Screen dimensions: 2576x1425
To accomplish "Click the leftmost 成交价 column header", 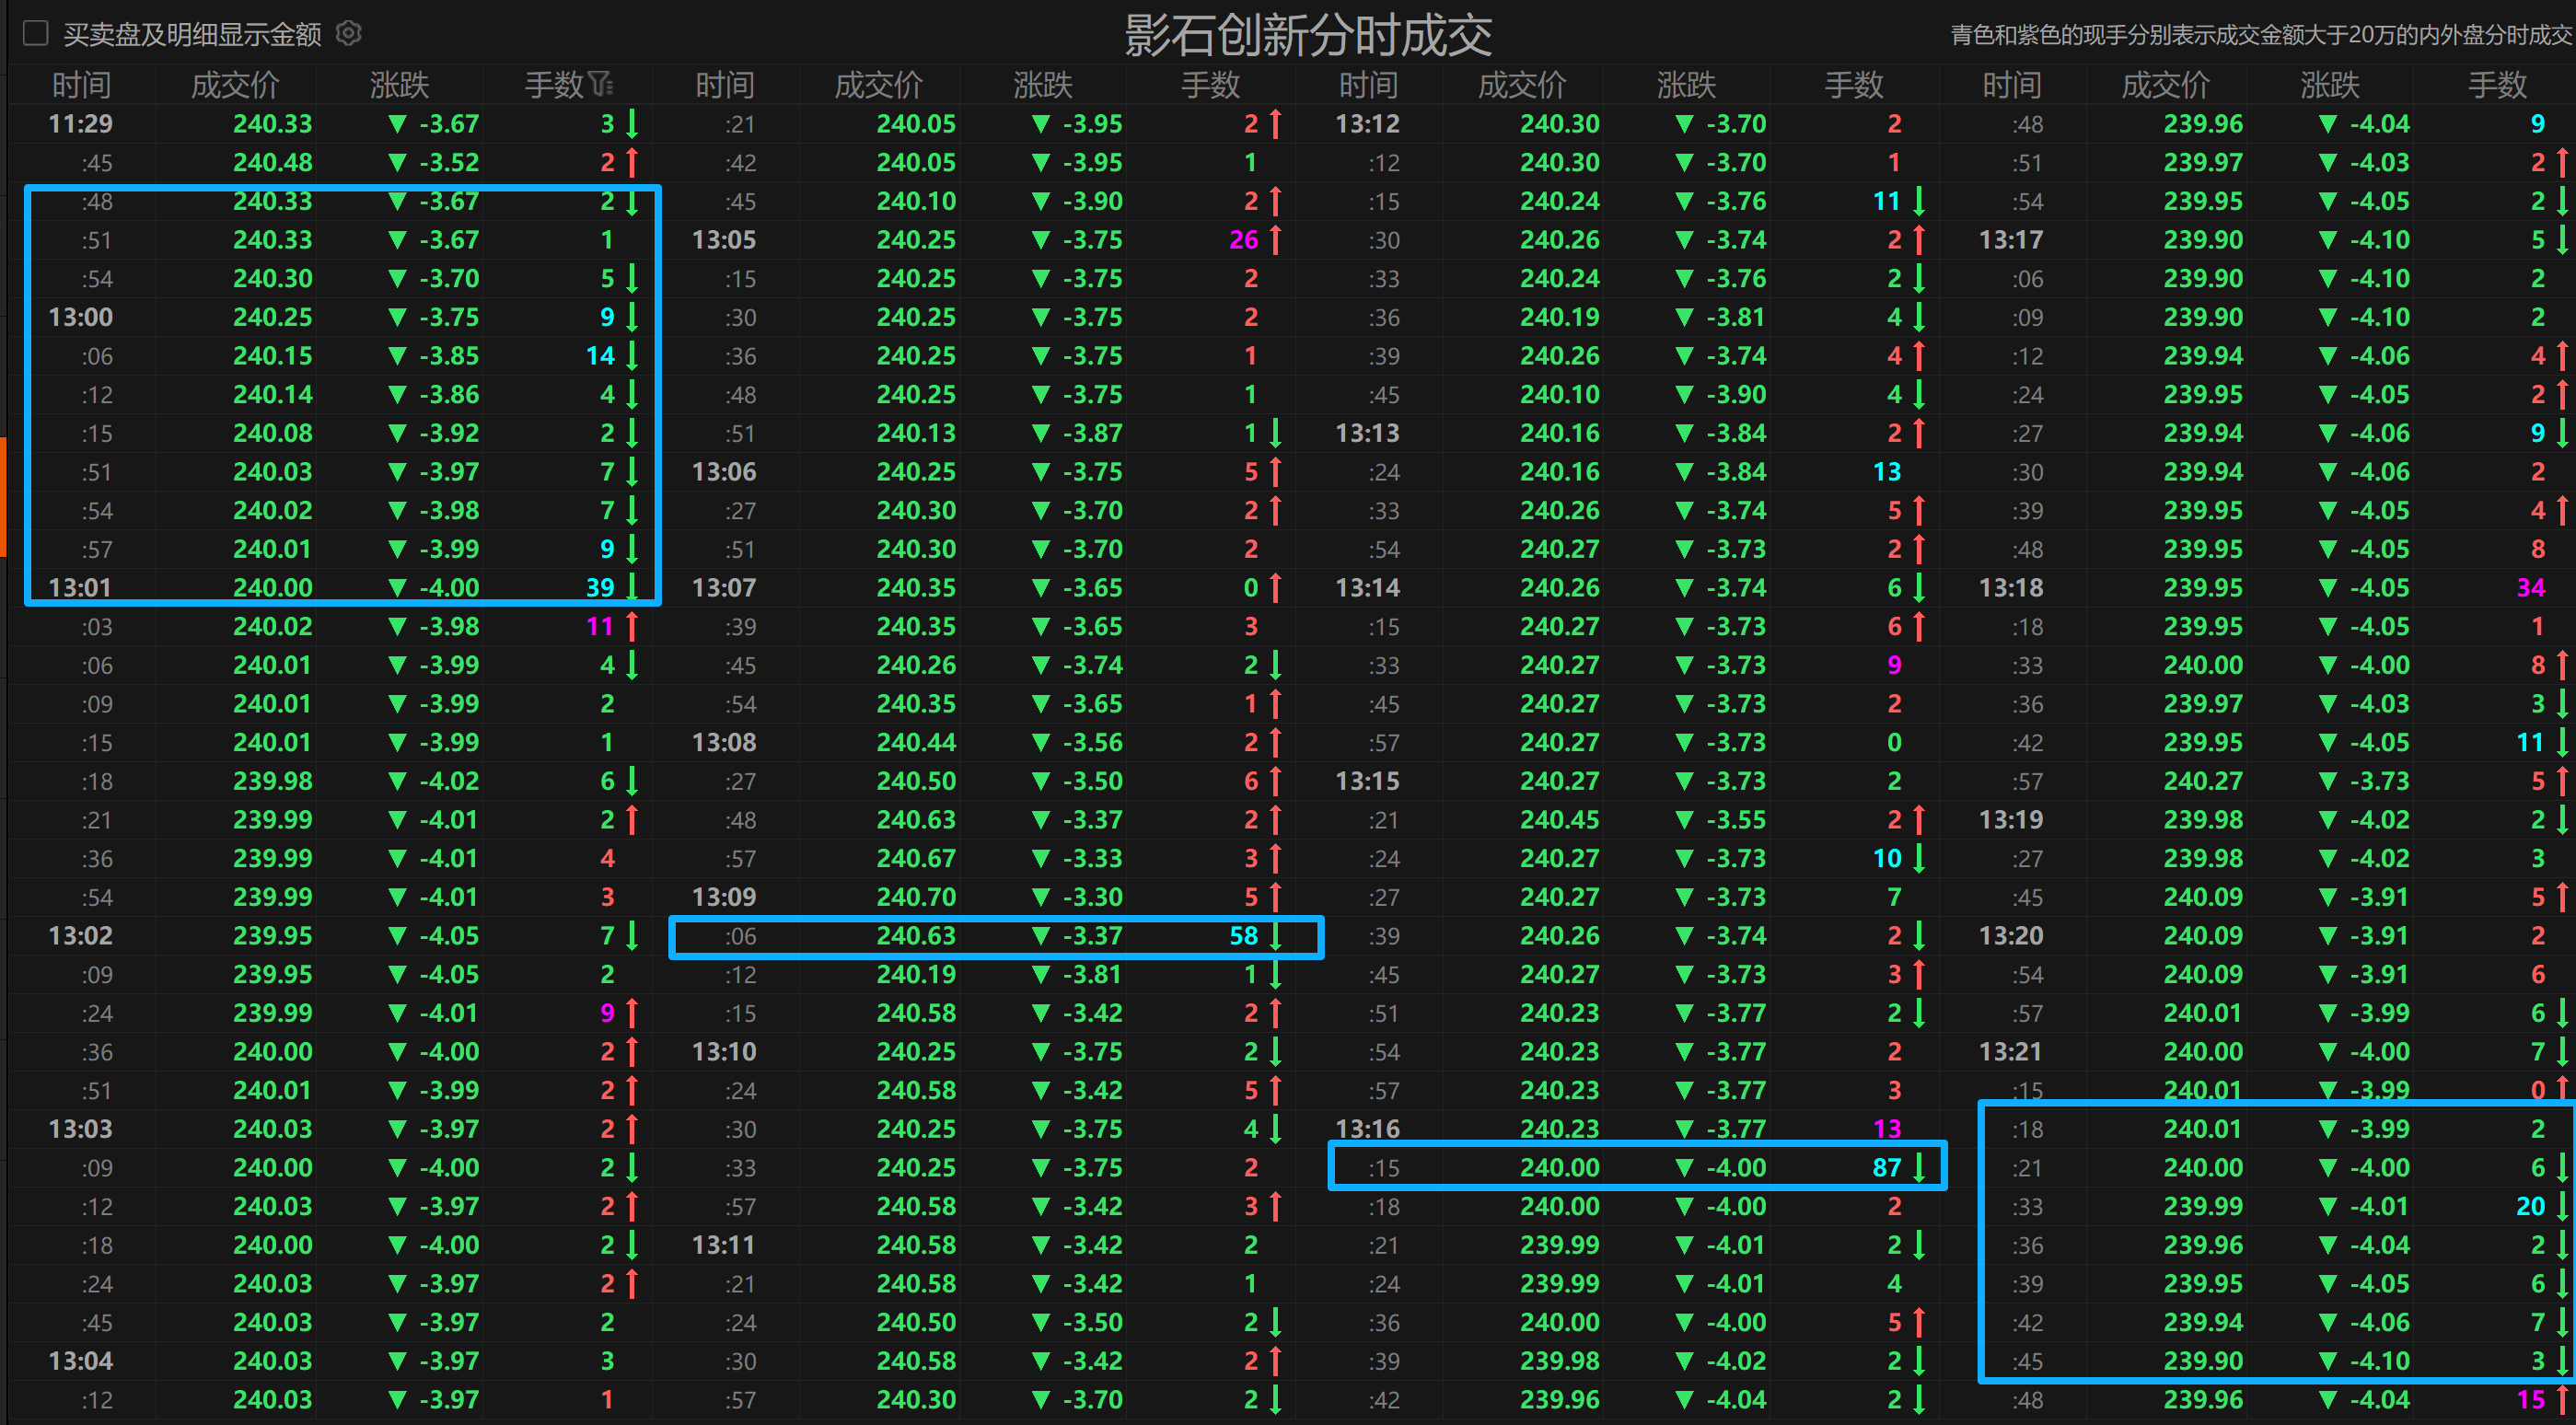I will point(235,85).
